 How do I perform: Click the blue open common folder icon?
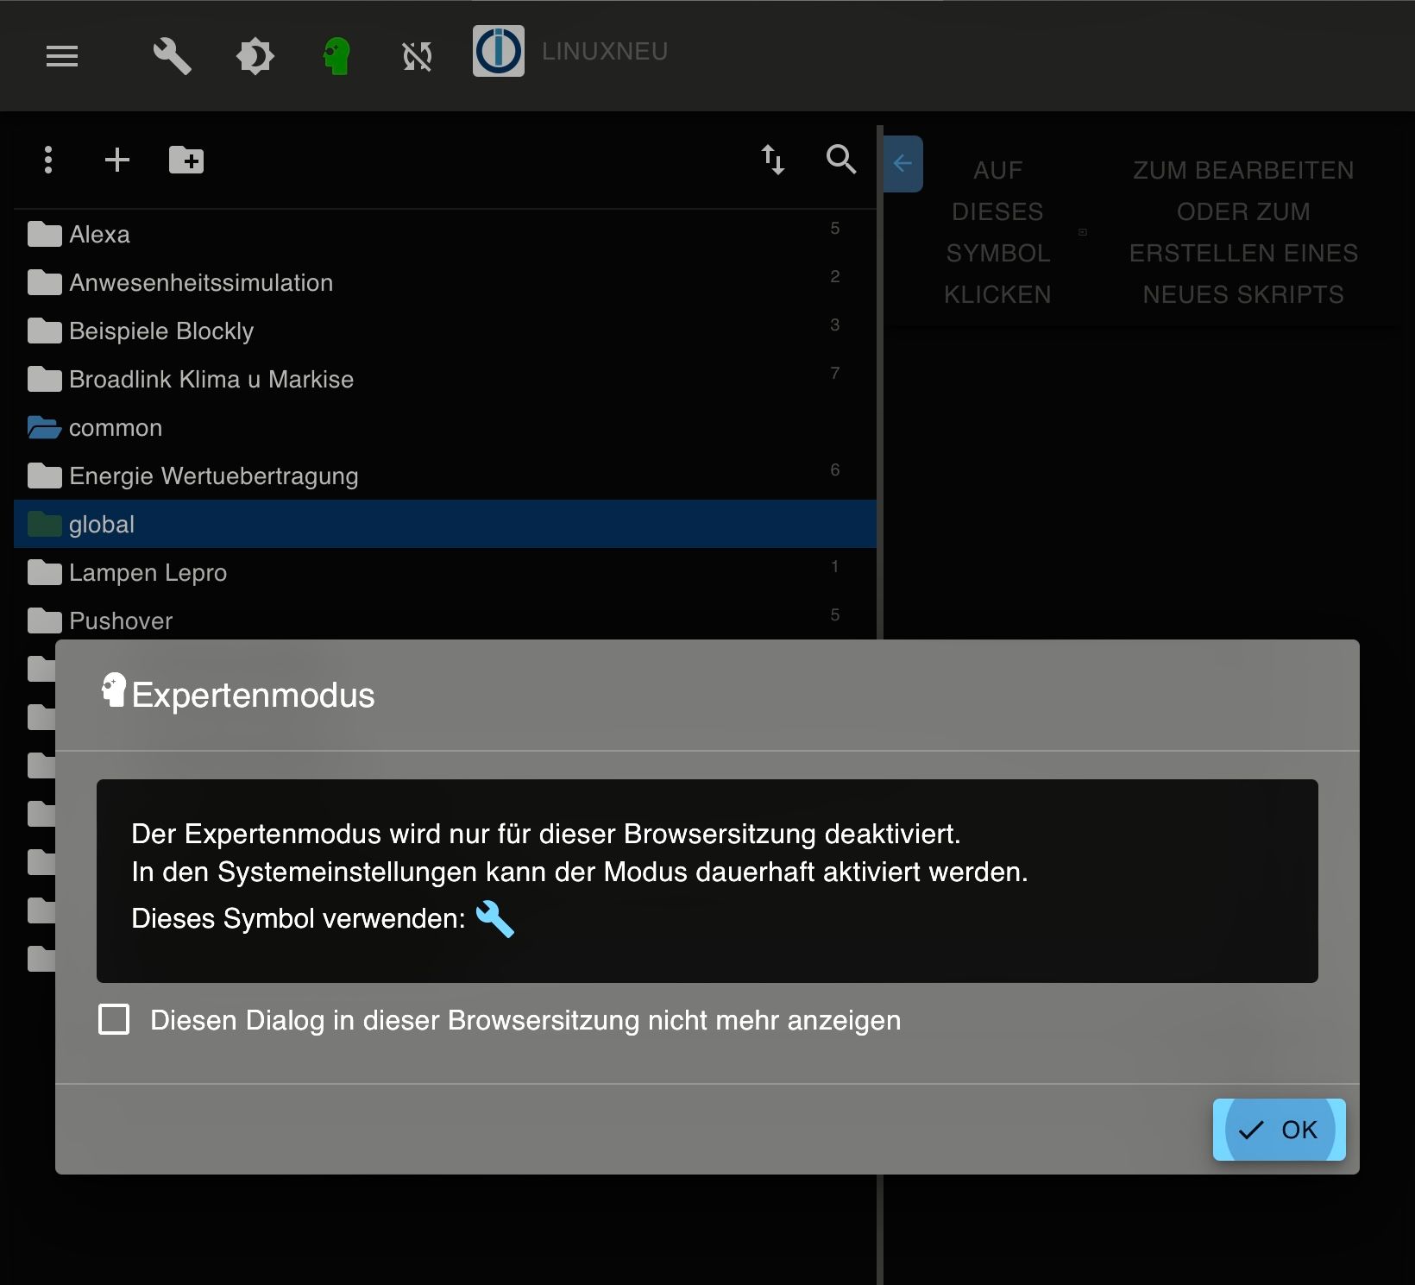click(44, 427)
